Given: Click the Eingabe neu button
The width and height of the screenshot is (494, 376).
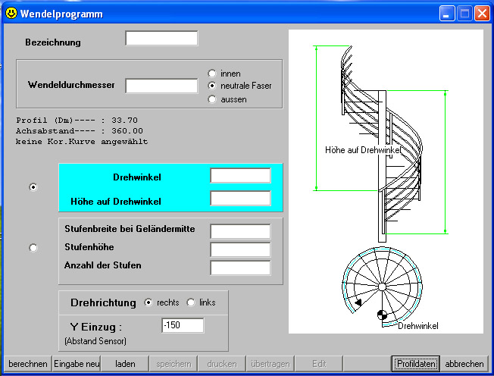Looking at the screenshot, I should click(x=77, y=364).
